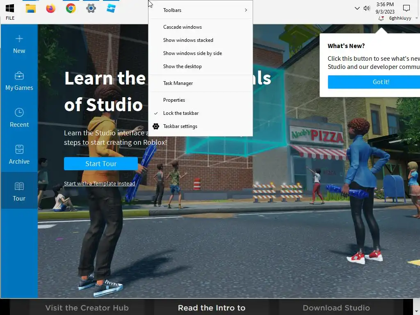Image resolution: width=420 pixels, height=315 pixels.
Task: Open Task Manager from context menu
Action: (x=200, y=83)
